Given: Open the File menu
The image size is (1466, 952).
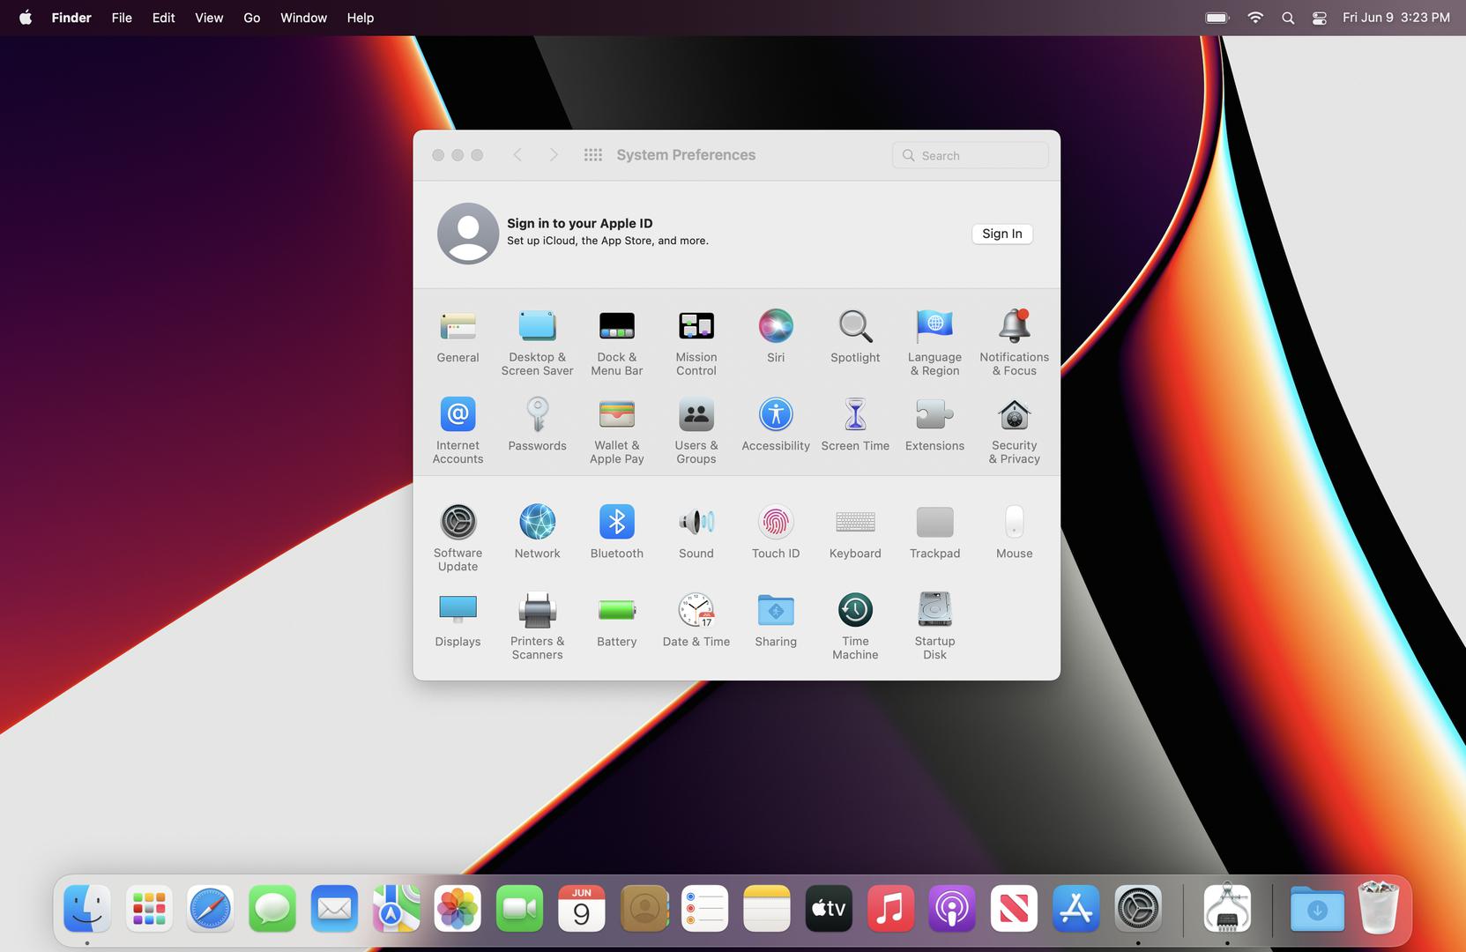Looking at the screenshot, I should pos(122,18).
